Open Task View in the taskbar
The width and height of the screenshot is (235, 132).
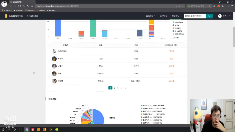[x=21, y=129]
